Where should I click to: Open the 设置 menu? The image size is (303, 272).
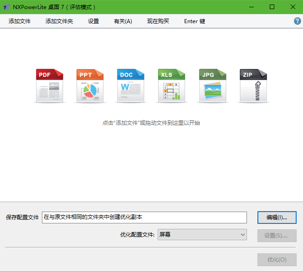[x=93, y=21]
